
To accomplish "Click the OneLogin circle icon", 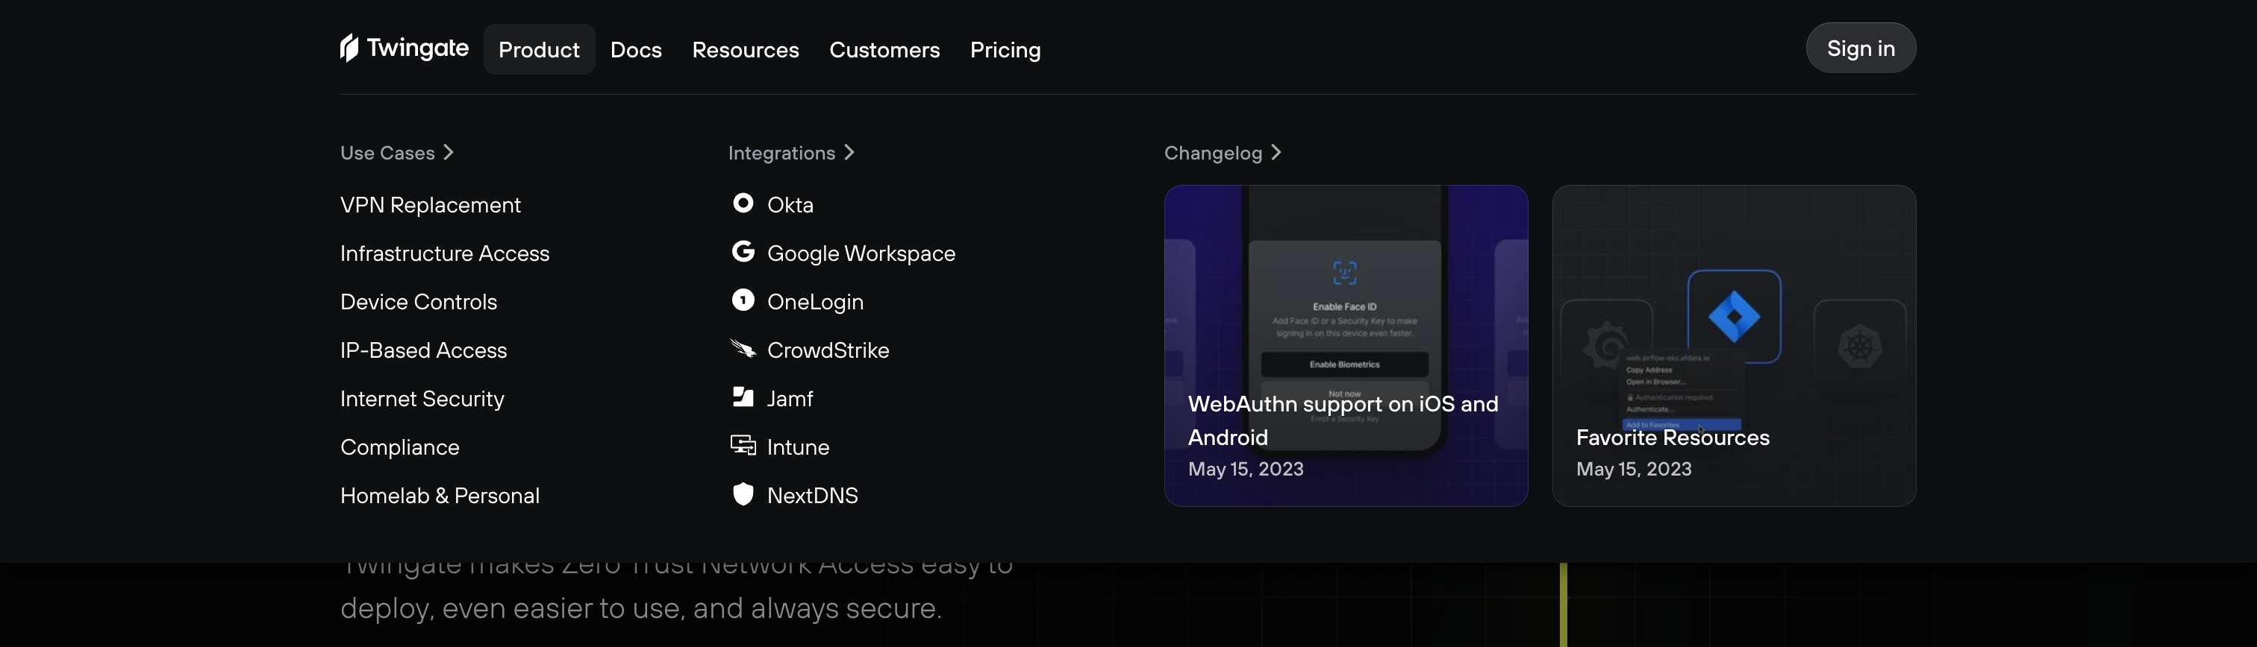I will (743, 300).
